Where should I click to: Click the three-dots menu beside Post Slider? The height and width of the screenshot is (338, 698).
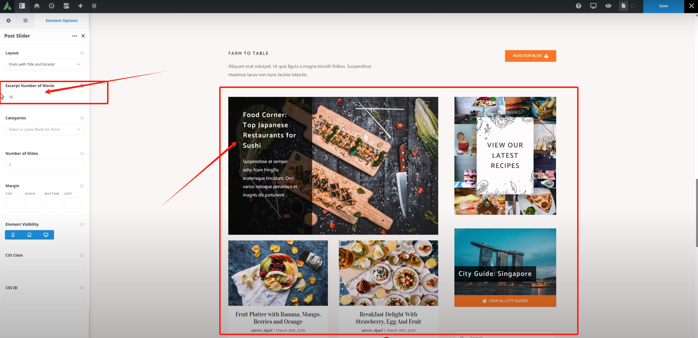coord(75,36)
